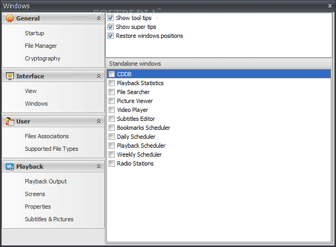
Task: Check Bookmarks Scheduler checkbox
Action: point(112,128)
